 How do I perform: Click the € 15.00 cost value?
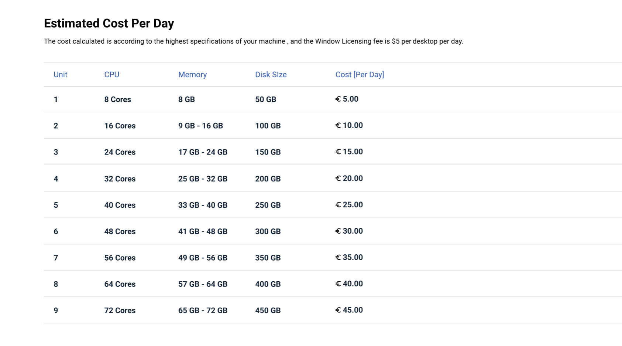[349, 152]
